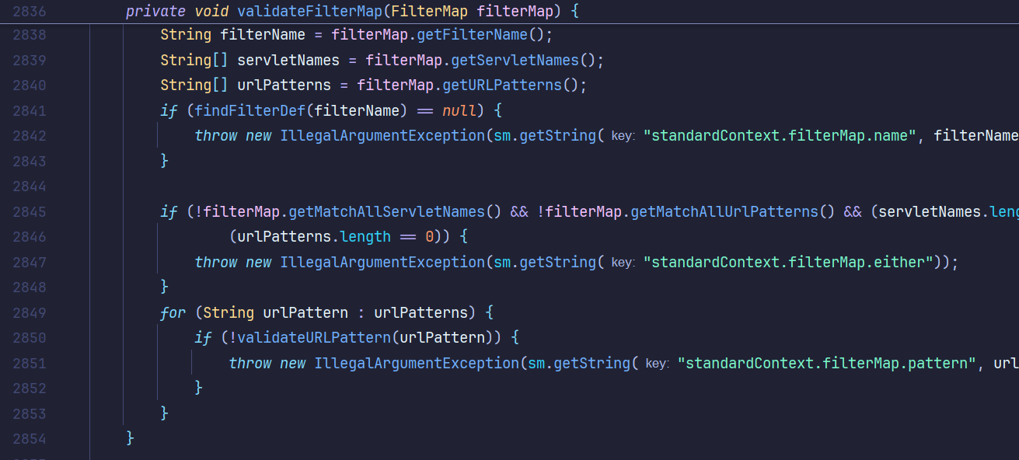This screenshot has height=460, width=1019.
Task: Click the key: inlay hint on line 2851
Action: (x=657, y=364)
